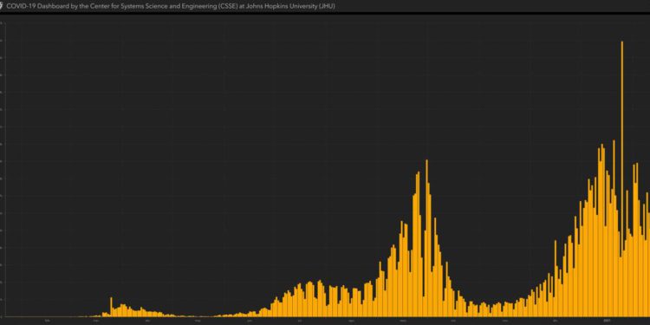
Task: Select the isolated early spike bar on the first small wave
Action: point(111,307)
